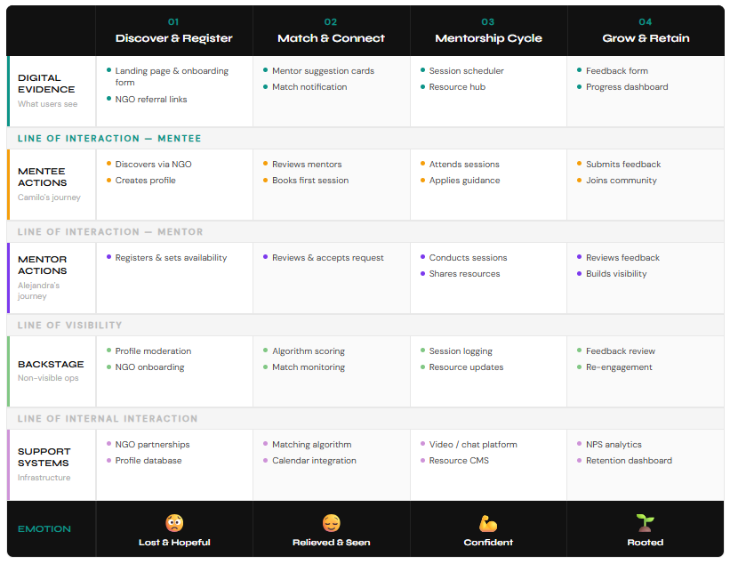
Task: Select the Discover & Register column header
Action: tap(173, 31)
